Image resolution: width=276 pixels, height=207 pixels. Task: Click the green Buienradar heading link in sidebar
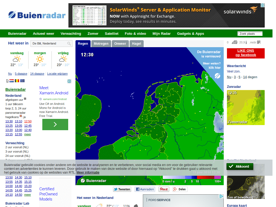click(x=15, y=89)
